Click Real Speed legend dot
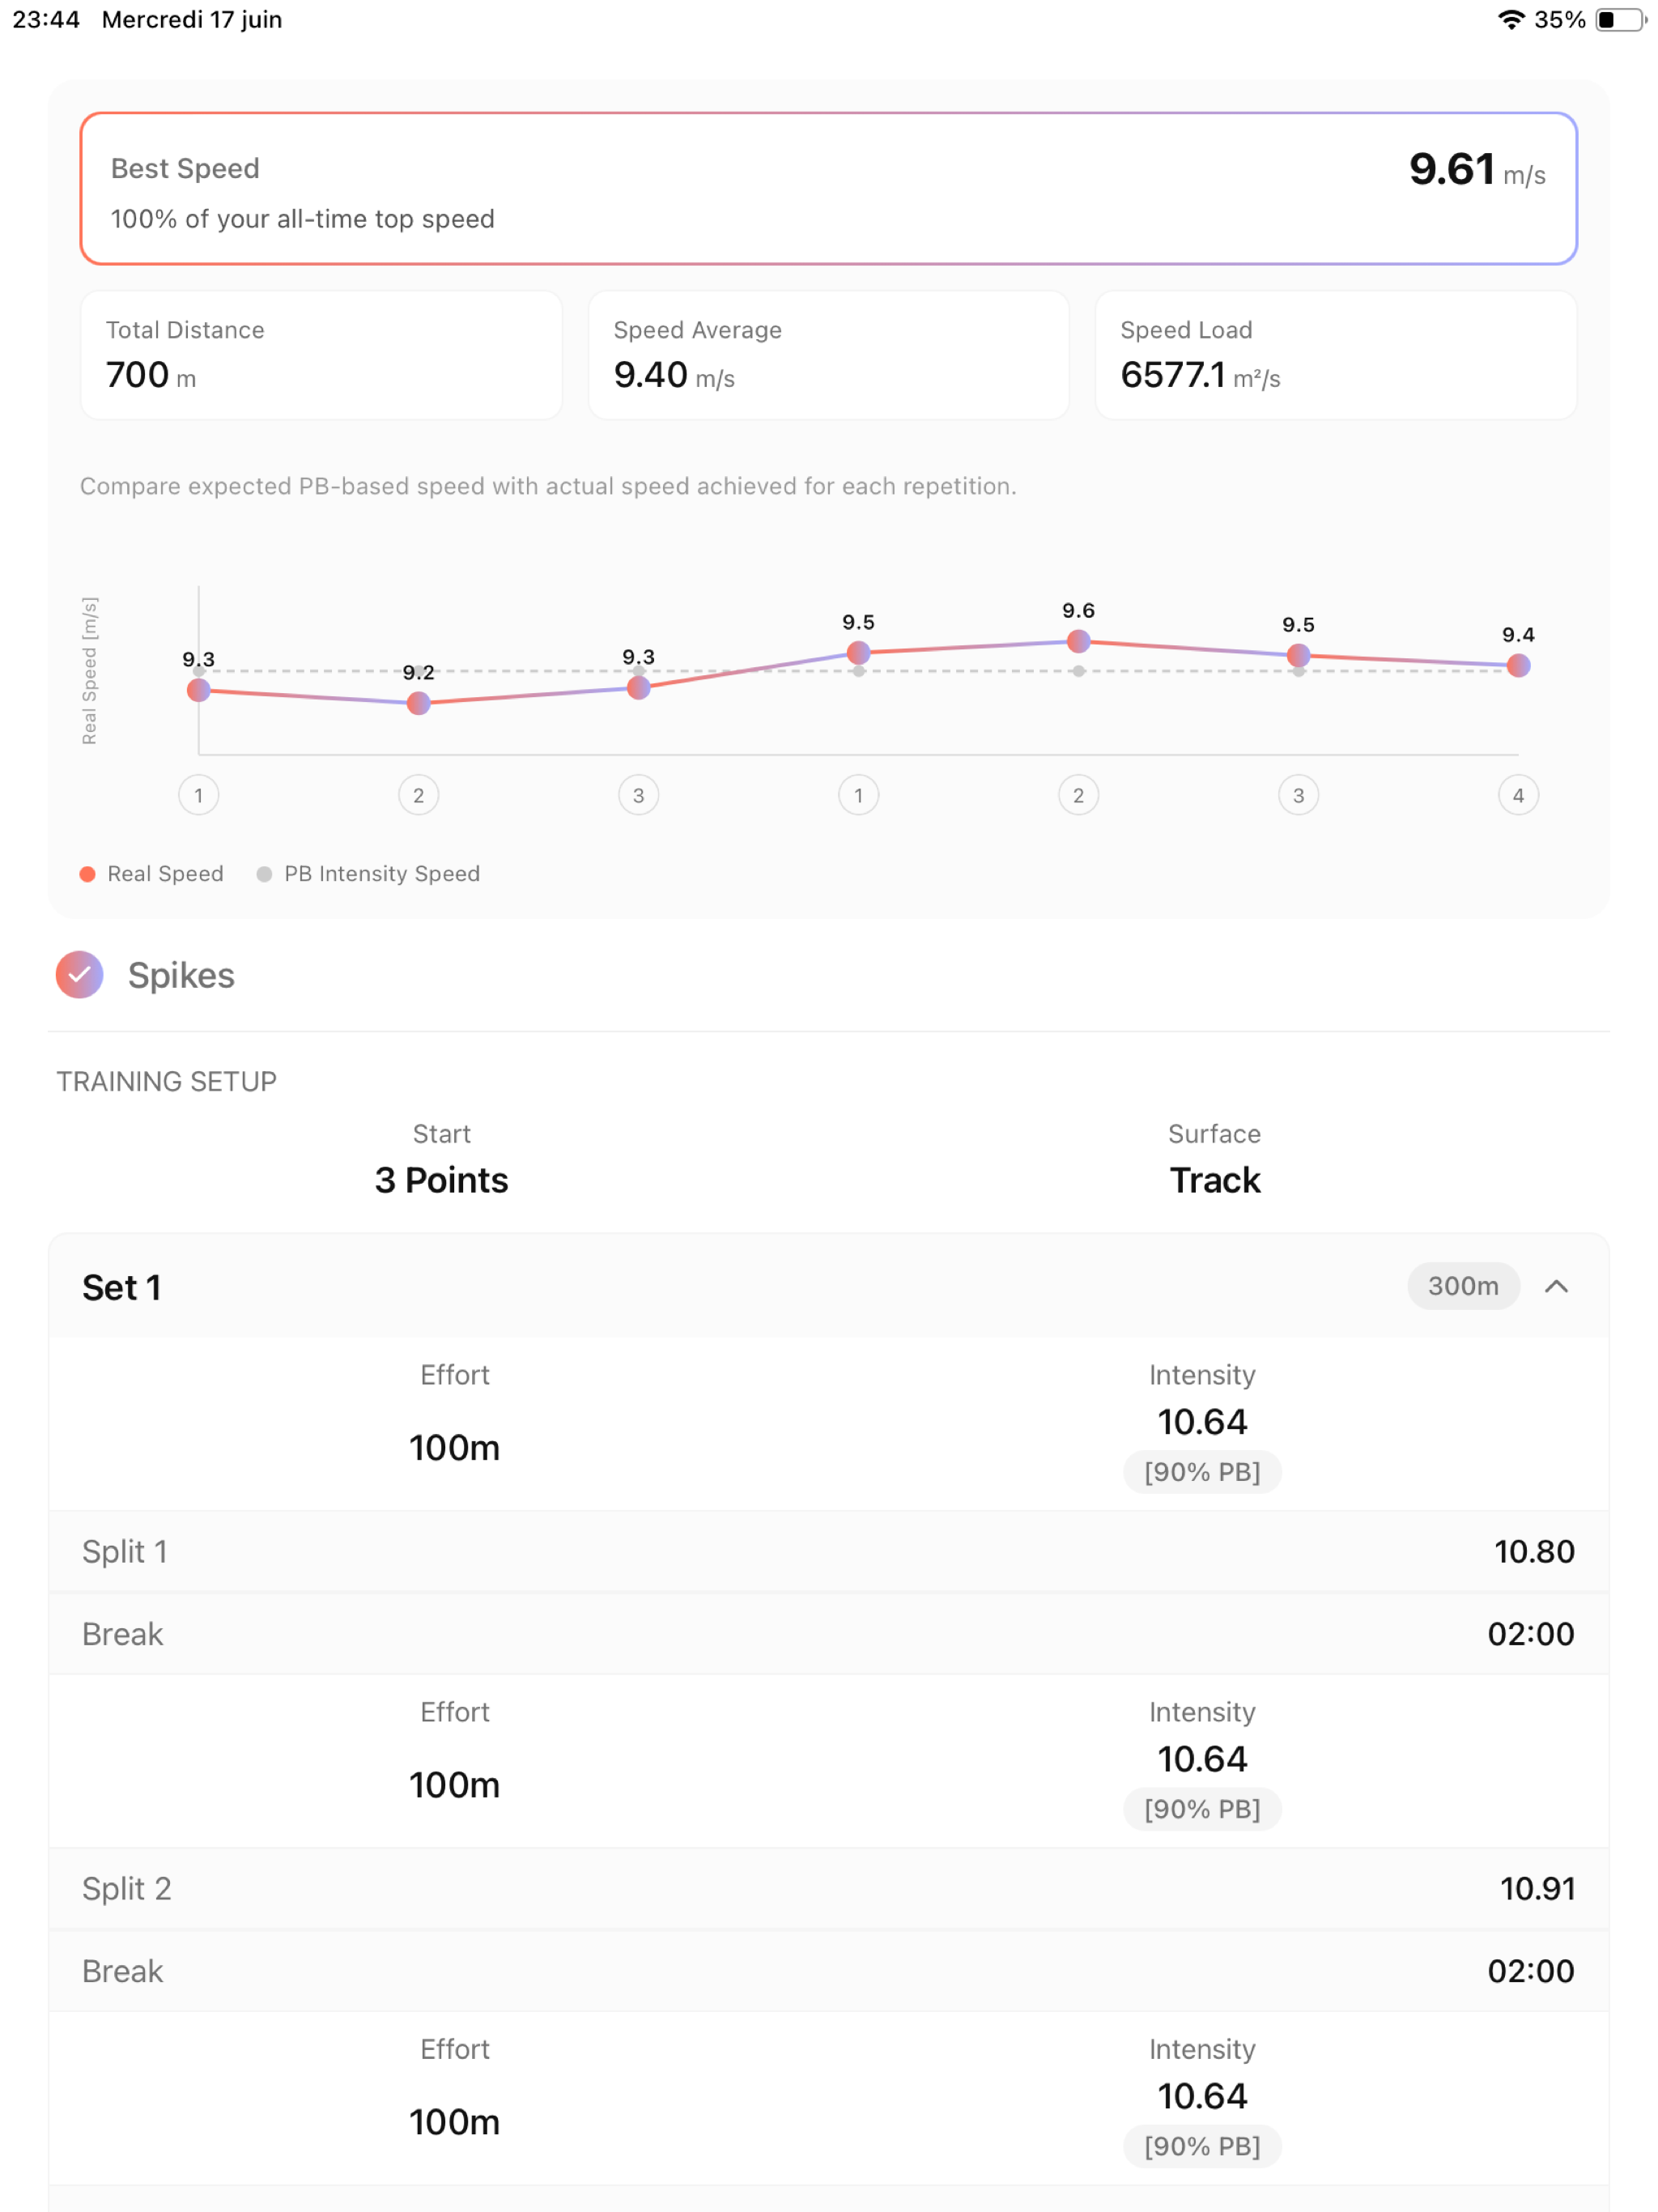 coord(87,874)
